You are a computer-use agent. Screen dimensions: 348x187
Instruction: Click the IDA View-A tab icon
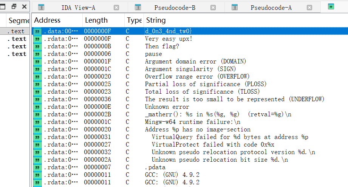[x=41, y=7]
